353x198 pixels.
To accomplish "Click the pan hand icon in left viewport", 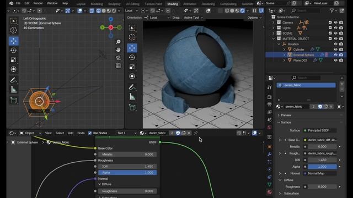I will point(118,50).
